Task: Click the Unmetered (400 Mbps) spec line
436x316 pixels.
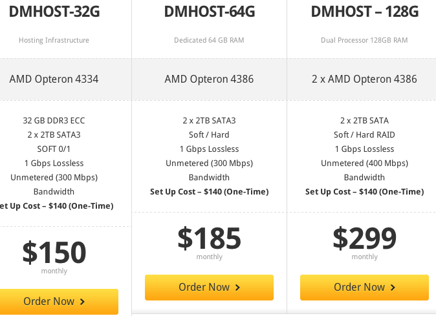Action: [x=364, y=163]
